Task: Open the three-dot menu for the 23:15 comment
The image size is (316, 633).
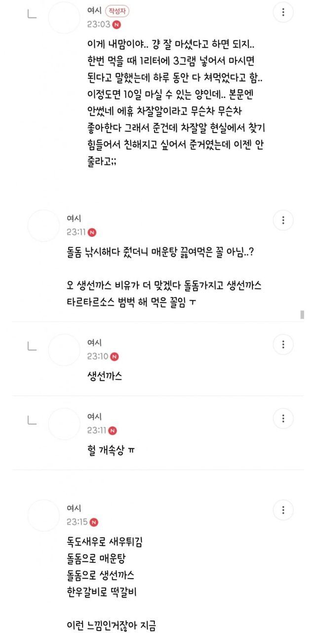Action: pyautogui.click(x=283, y=510)
